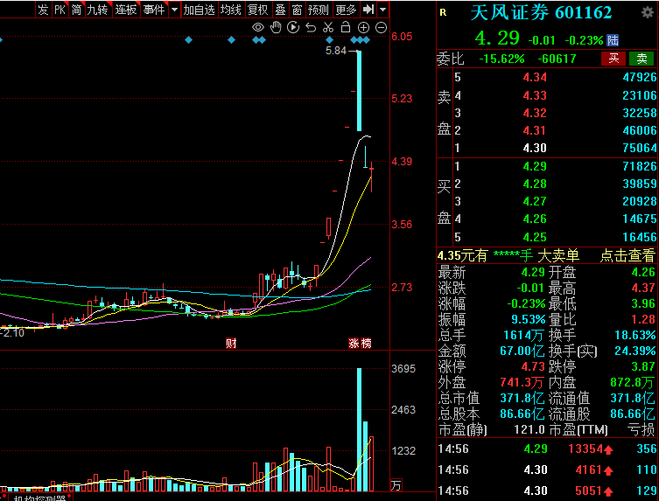The height and width of the screenshot is (501, 659).
Task: Select sell level 3 price 4.32
Action: (x=535, y=113)
